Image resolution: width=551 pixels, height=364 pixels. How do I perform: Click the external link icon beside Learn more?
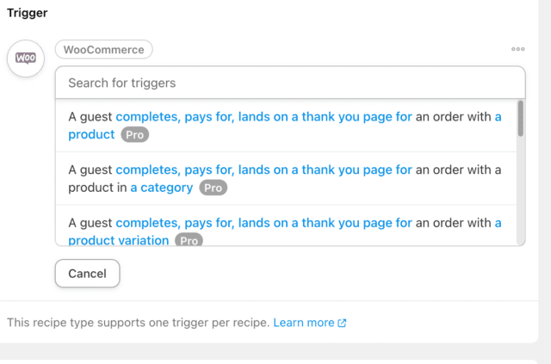pyautogui.click(x=342, y=323)
